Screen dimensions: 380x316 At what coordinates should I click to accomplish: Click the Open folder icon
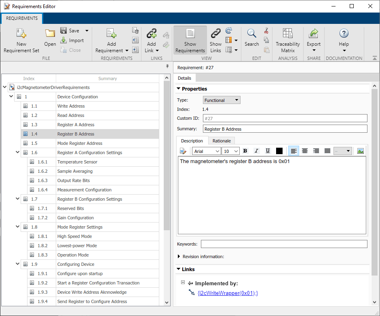tap(50, 34)
